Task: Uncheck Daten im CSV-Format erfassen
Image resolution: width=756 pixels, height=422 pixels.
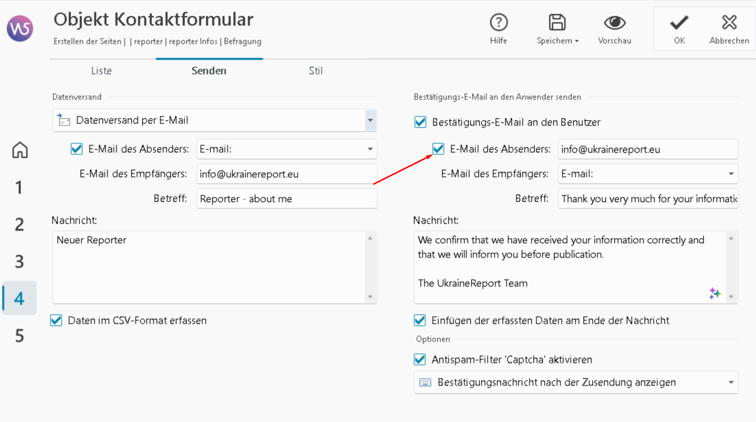Action: point(56,321)
